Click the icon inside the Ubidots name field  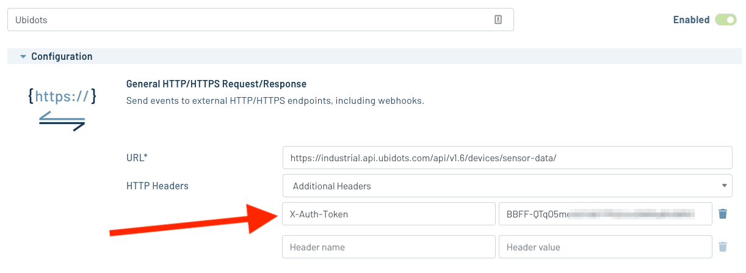click(498, 20)
